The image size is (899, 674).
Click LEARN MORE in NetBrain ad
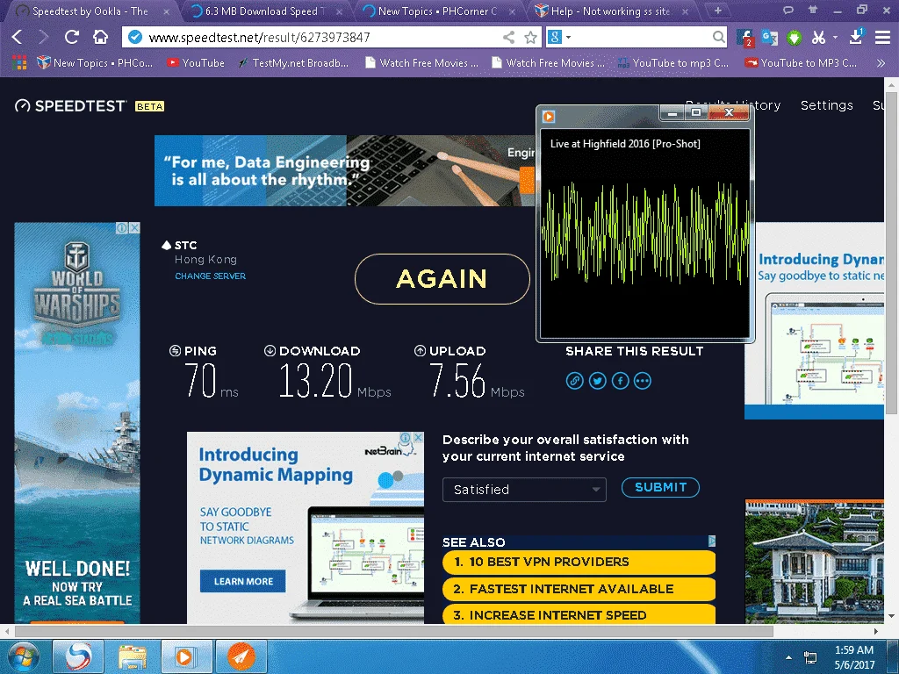click(243, 581)
